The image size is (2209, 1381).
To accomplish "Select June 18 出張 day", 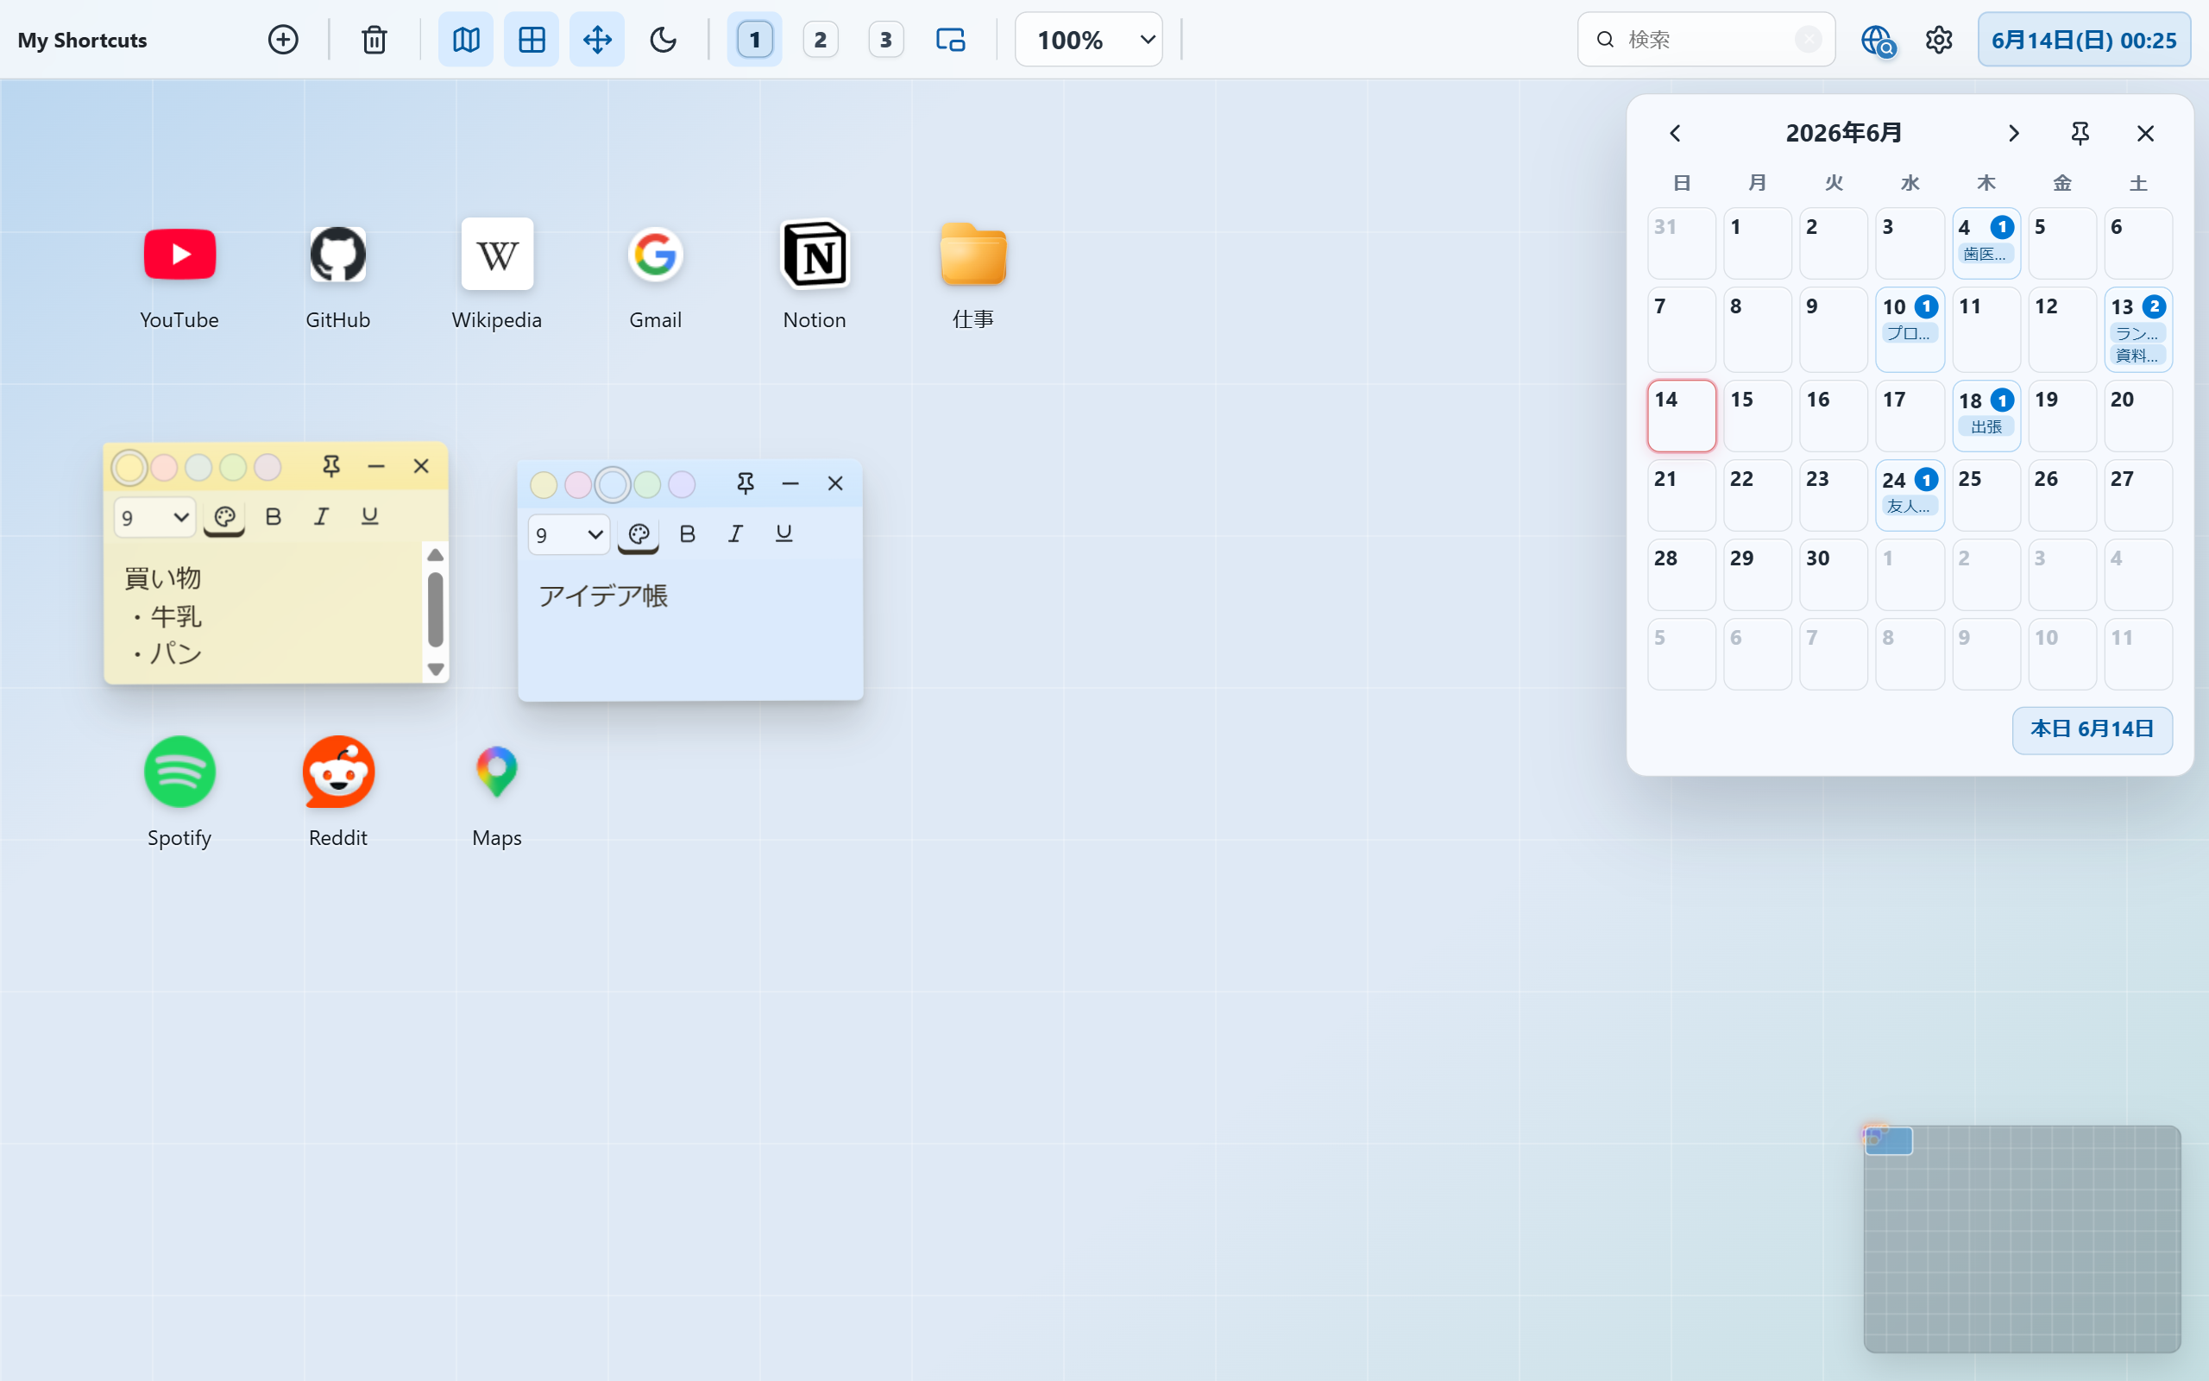I will [1986, 415].
